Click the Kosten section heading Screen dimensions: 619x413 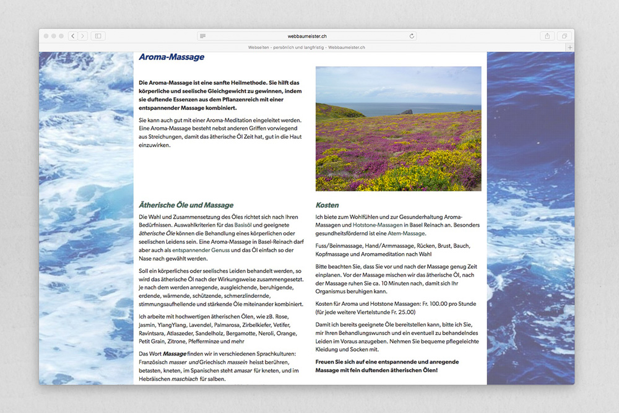[327, 205]
